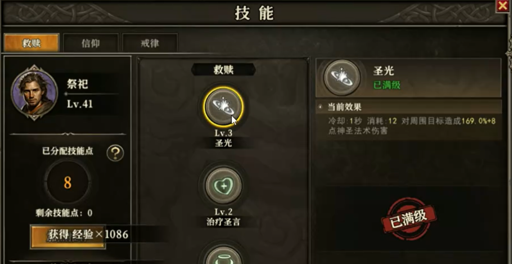Open the 戒律 tab

click(150, 43)
